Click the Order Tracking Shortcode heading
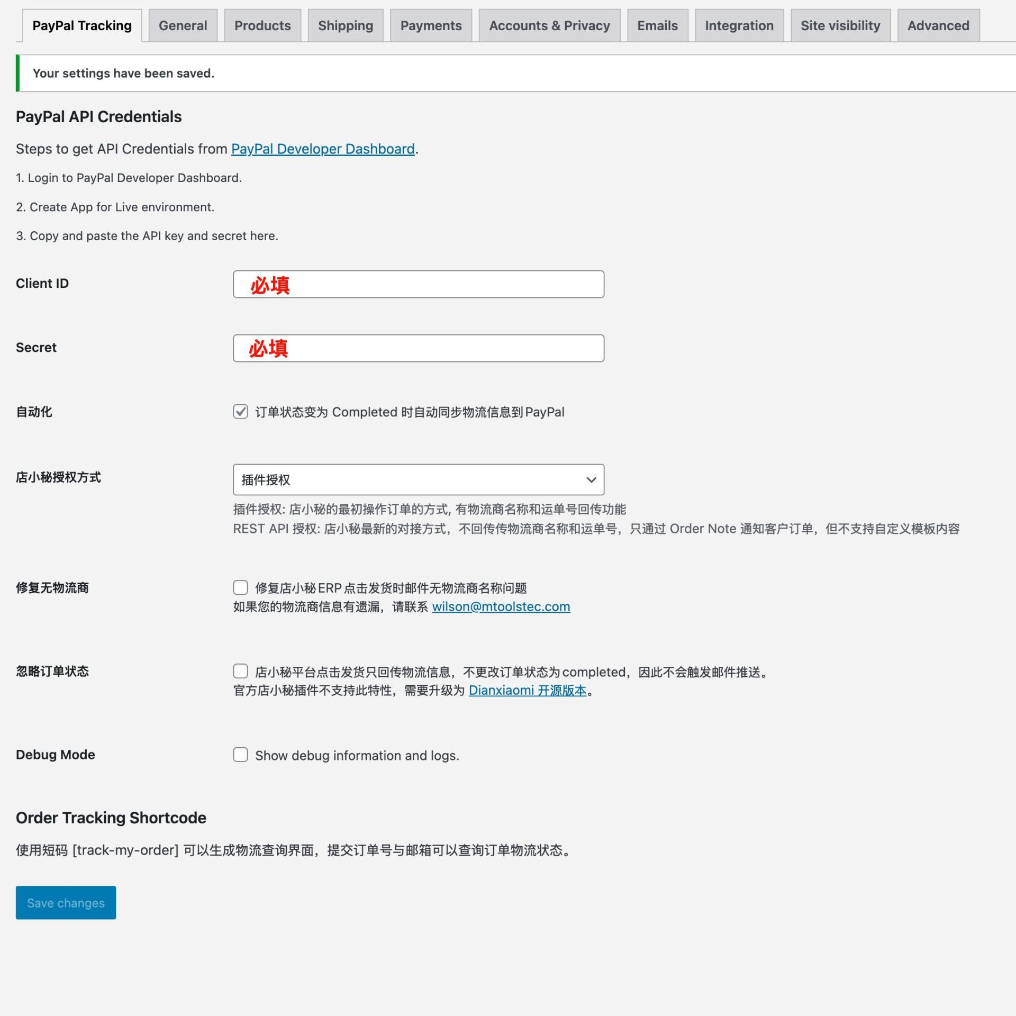This screenshot has height=1016, width=1016. tap(111, 818)
